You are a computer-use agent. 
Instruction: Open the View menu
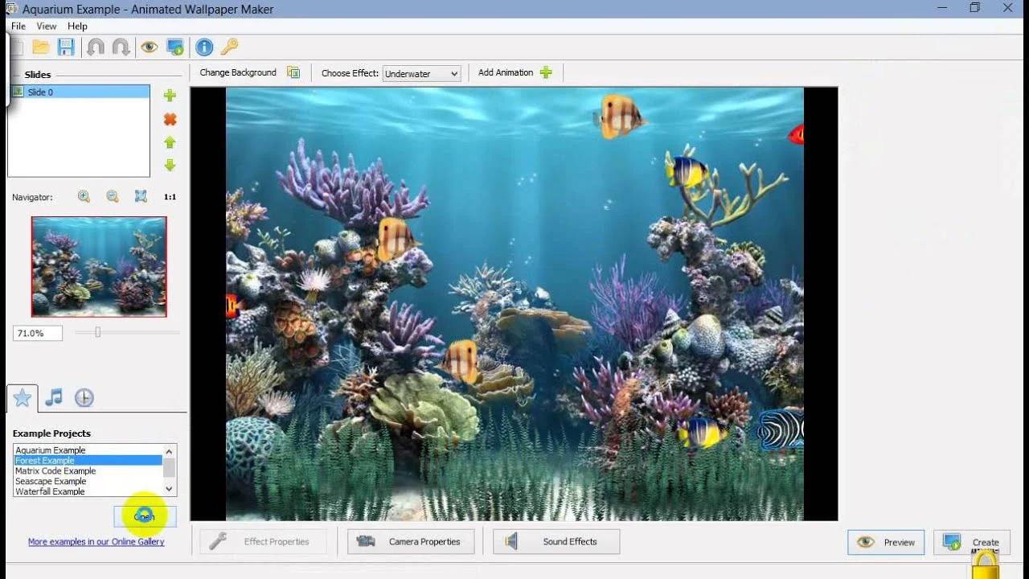47,27
